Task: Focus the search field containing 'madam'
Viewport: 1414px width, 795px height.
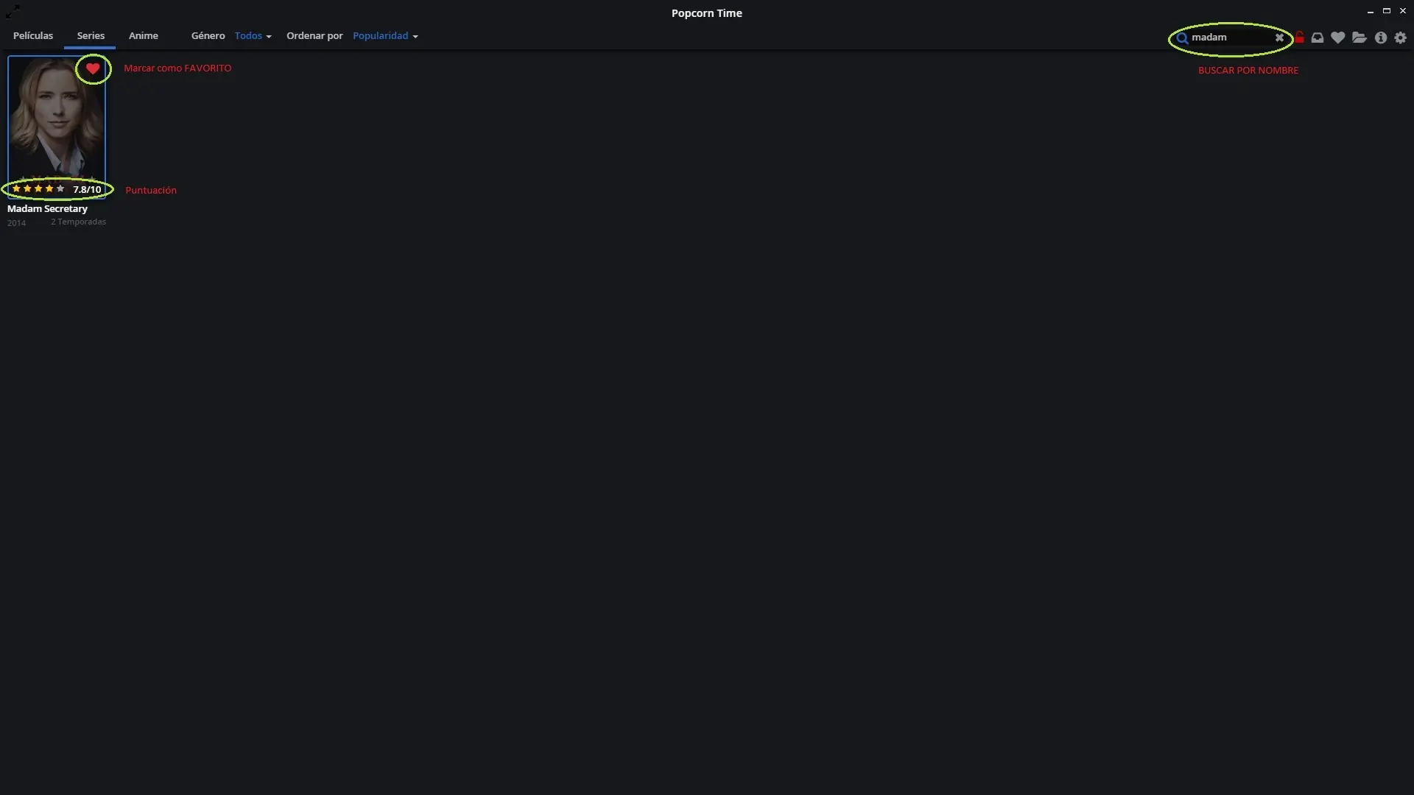Action: coord(1230,38)
